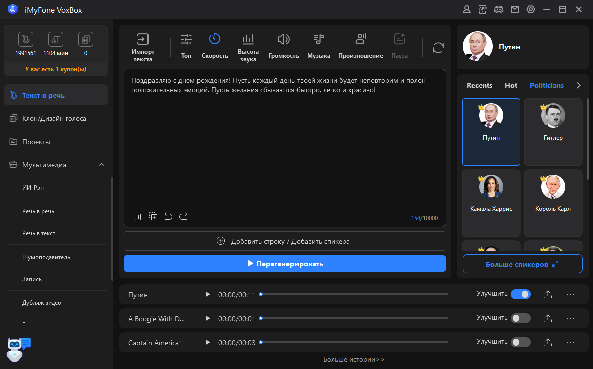Disable the Улучшить toggle for the Путин track
The height and width of the screenshot is (369, 593).
520,294
